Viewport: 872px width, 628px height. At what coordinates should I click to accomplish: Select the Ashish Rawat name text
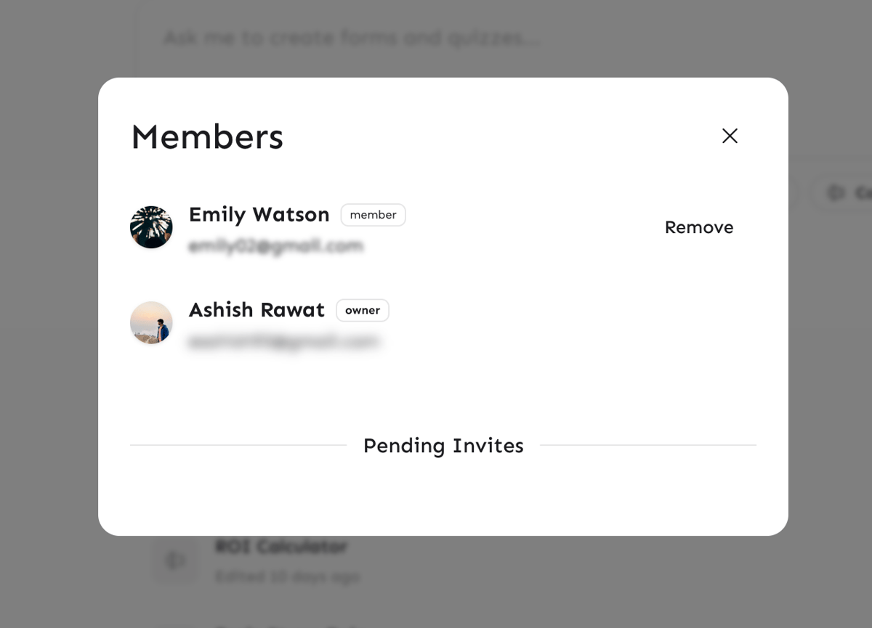[x=257, y=310]
